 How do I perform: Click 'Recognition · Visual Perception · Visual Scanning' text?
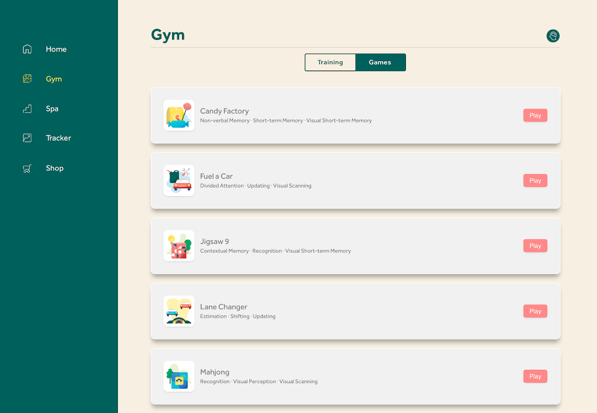tap(259, 381)
